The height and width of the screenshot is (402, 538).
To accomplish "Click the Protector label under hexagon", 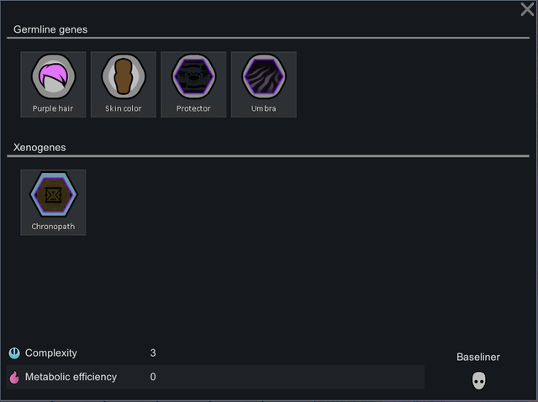I will (x=193, y=108).
